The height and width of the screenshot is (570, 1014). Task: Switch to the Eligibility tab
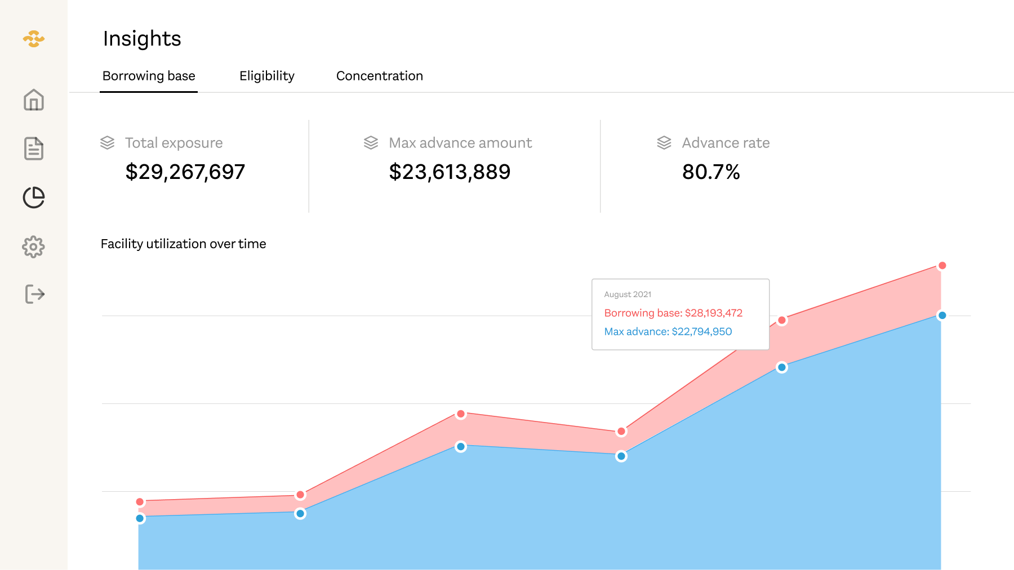click(266, 76)
